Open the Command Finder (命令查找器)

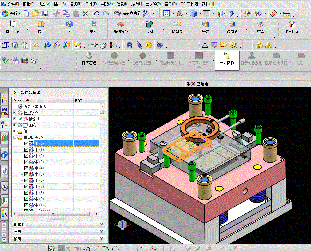(128, 13)
